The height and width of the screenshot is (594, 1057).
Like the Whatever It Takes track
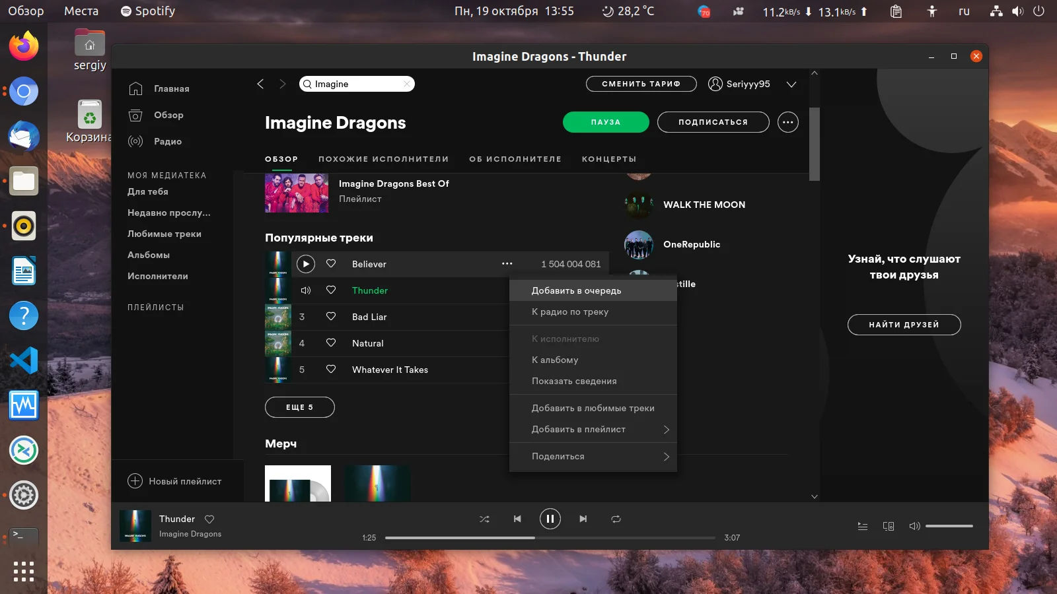click(331, 369)
